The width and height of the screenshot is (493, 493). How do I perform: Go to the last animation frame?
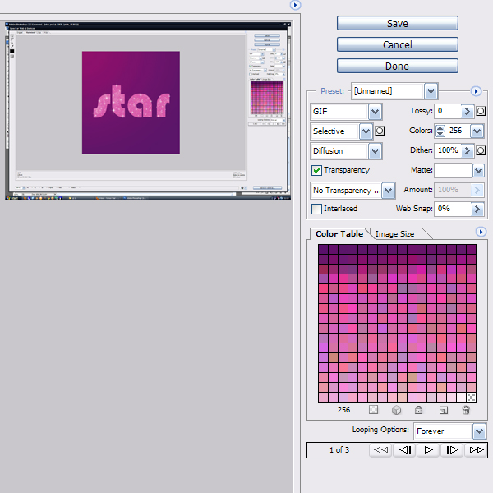tap(476, 450)
